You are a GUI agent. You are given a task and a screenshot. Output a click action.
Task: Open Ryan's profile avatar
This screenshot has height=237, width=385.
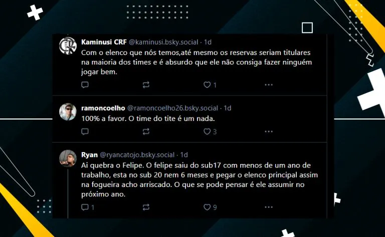(68, 158)
